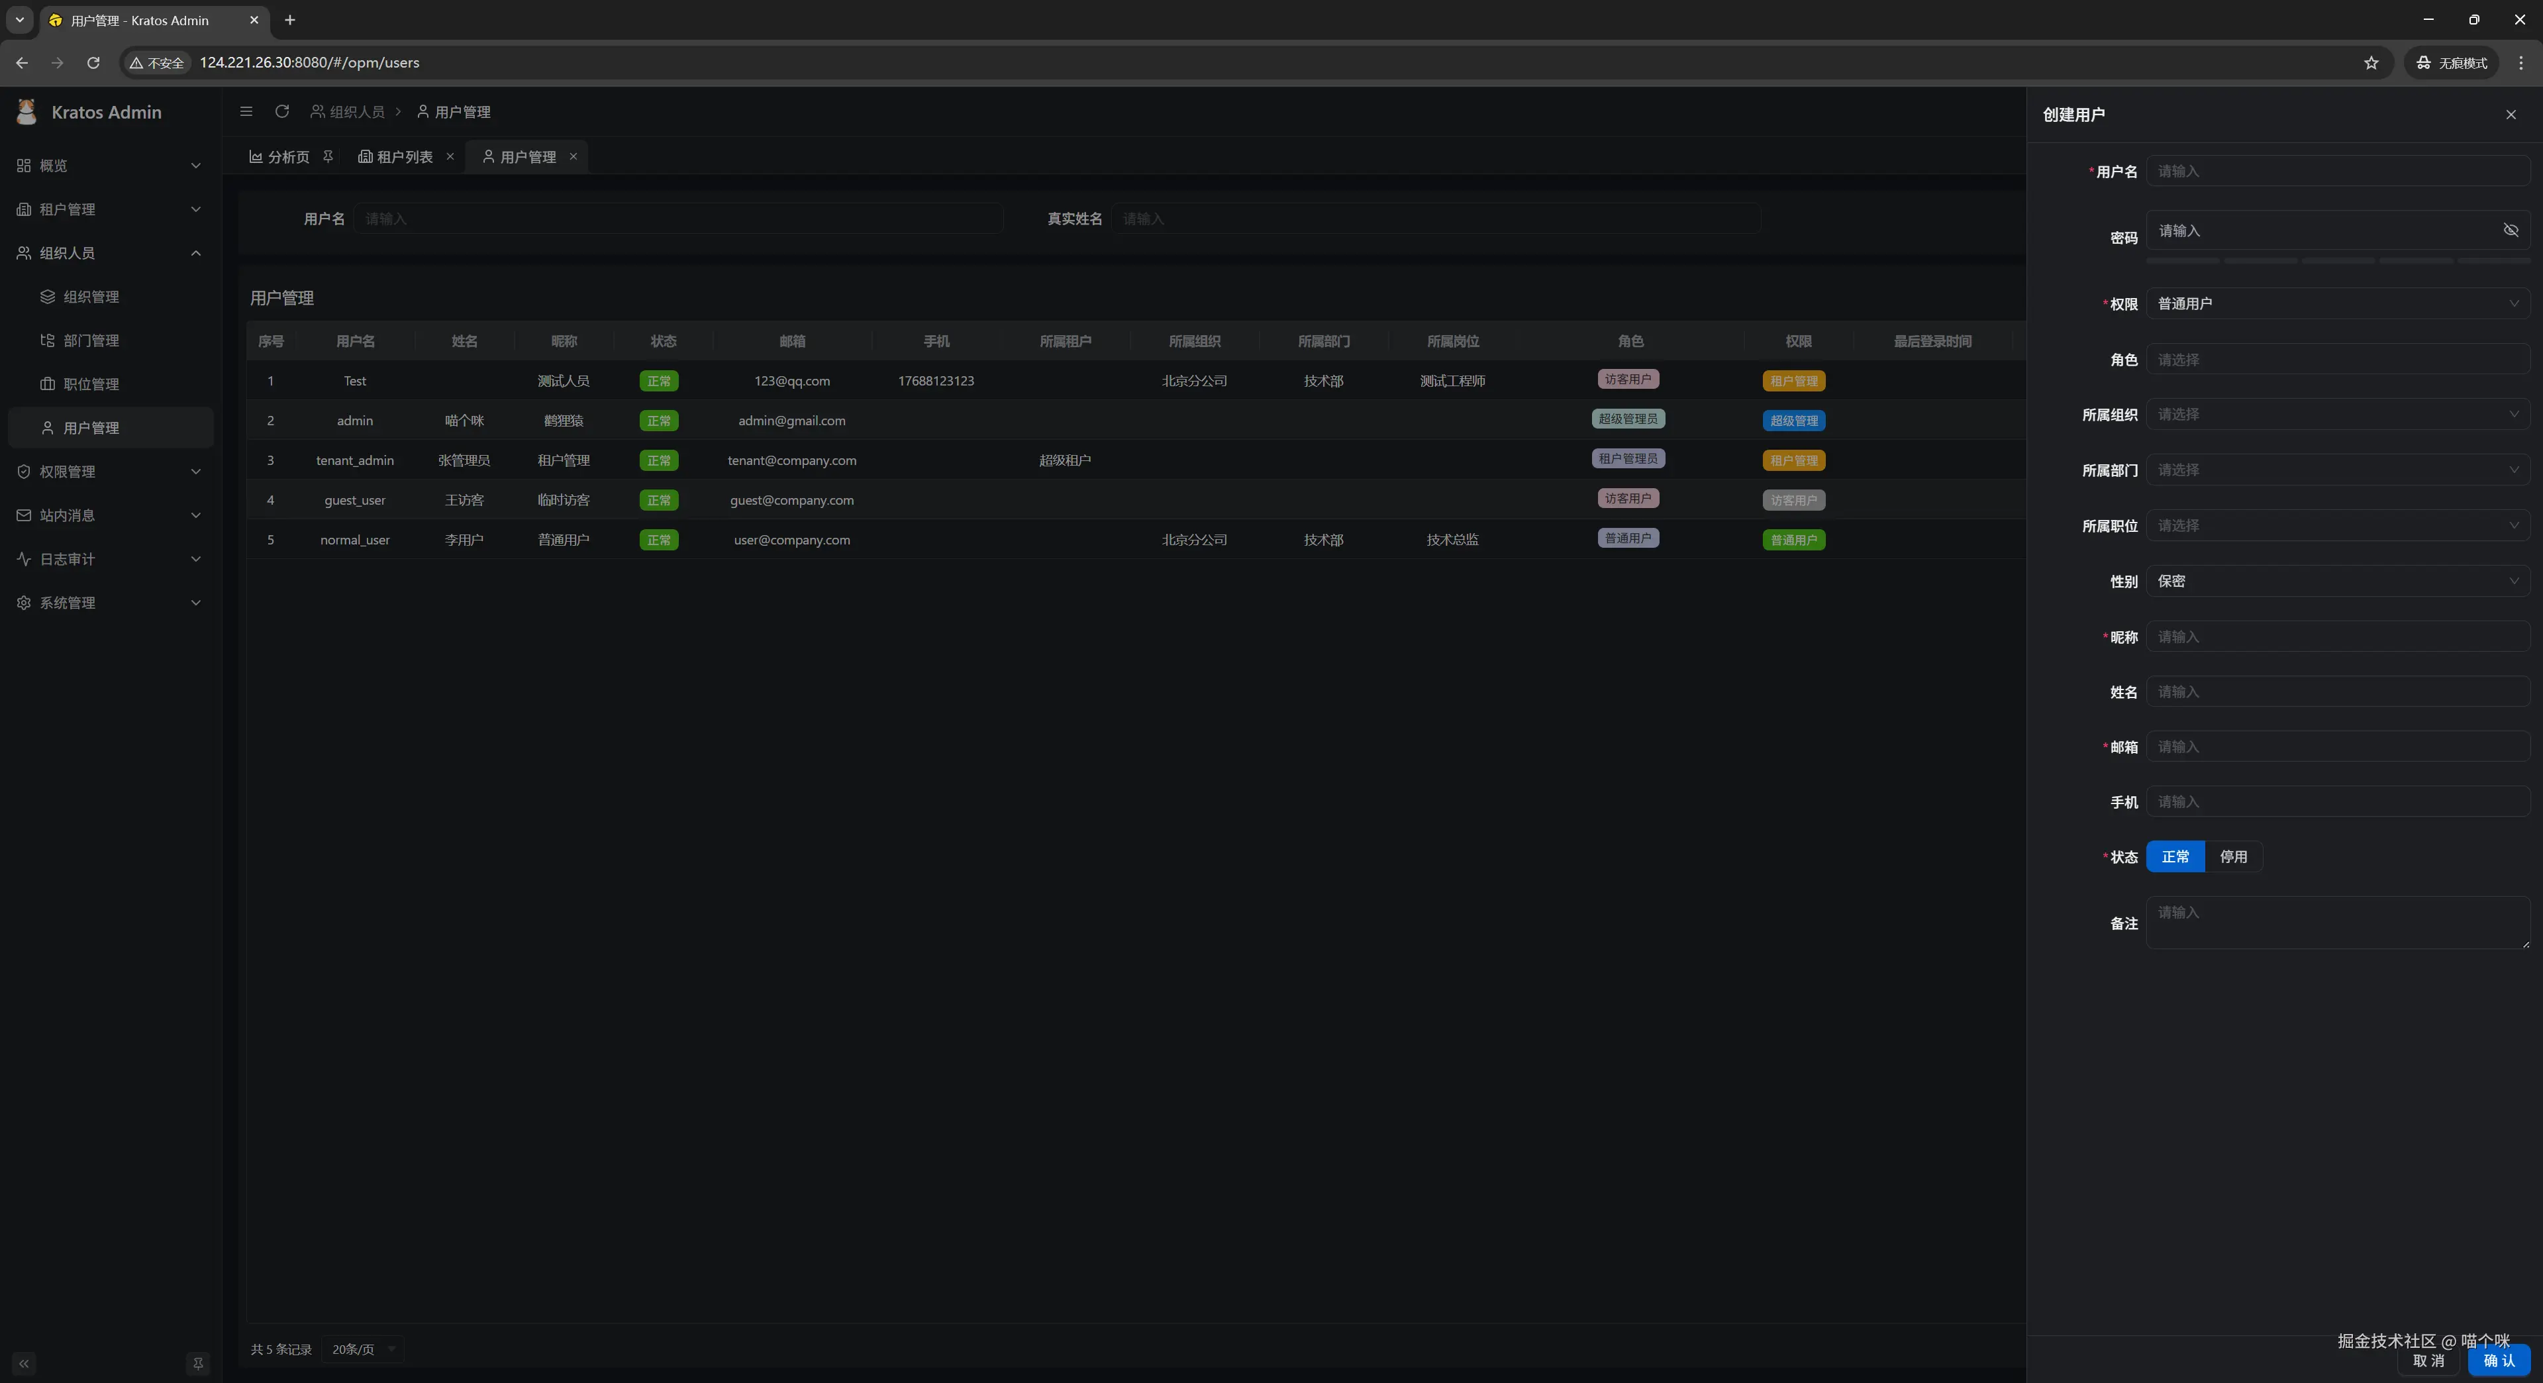Click the refresh icon beside breadcrumb
Viewport: 2543px width, 1383px height.
coord(281,111)
